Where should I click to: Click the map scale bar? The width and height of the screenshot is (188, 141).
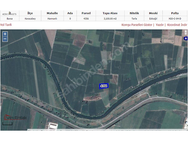pos(7,124)
